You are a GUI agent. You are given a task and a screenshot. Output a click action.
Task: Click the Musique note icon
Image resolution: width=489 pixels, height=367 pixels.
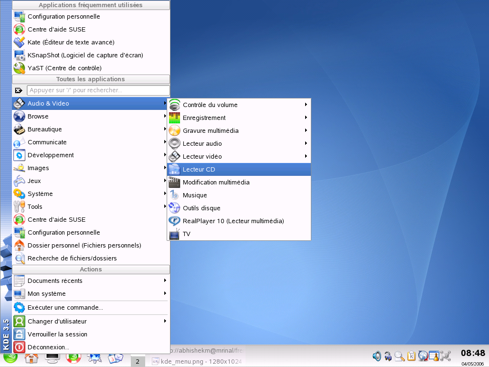174,195
